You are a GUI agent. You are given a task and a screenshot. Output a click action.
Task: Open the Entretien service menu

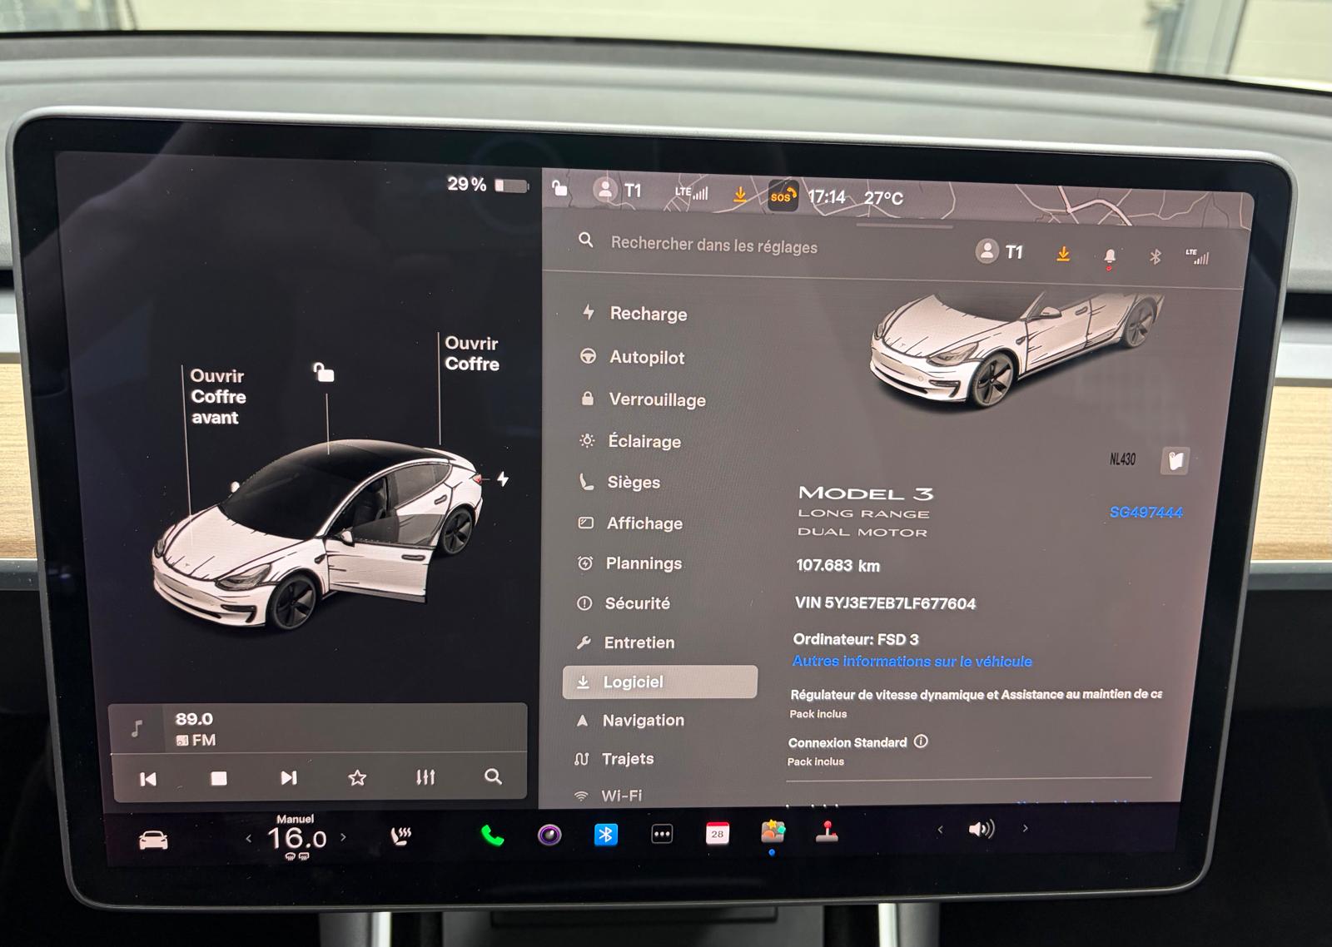(x=625, y=642)
